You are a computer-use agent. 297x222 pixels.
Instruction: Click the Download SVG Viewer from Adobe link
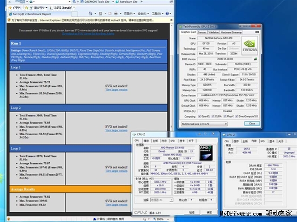(88, 33)
